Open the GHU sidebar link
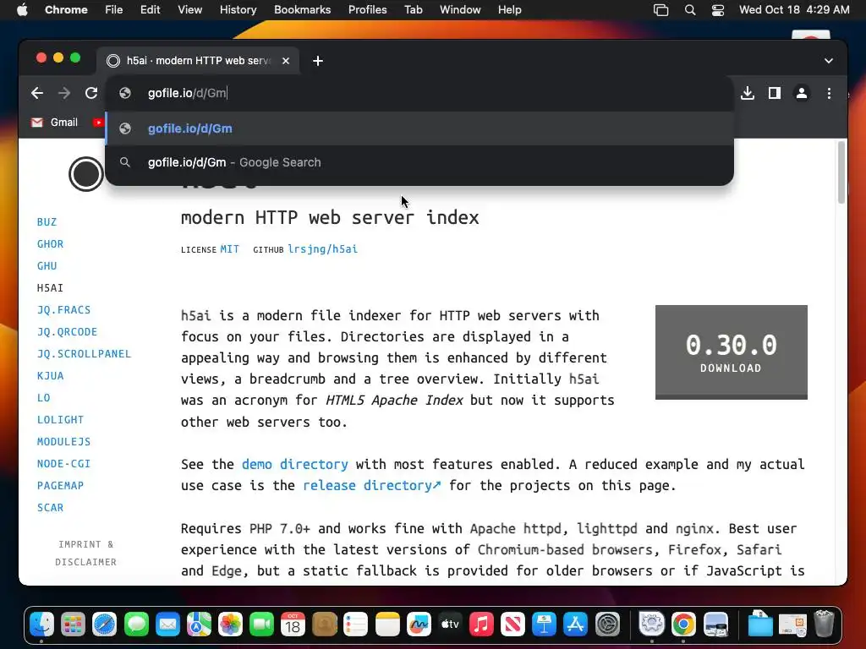This screenshot has height=649, width=866. [x=47, y=266]
